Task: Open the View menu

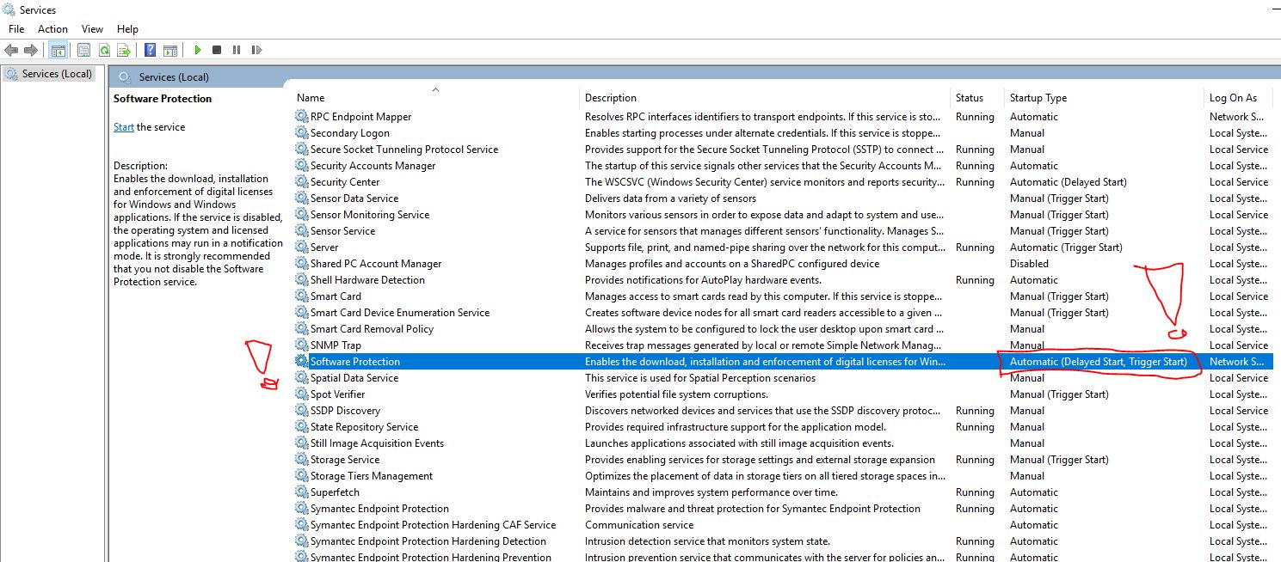Action: click(x=92, y=28)
